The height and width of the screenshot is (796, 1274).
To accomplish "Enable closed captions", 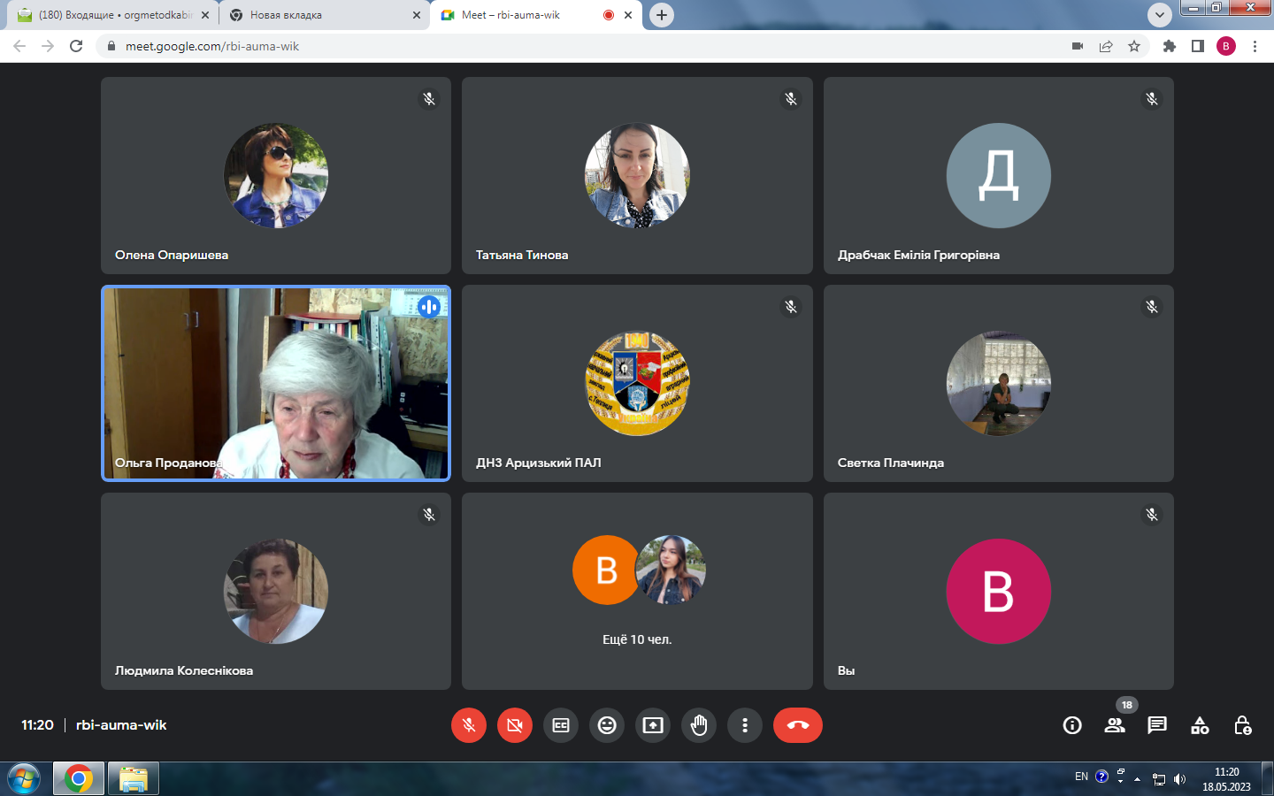I will [561, 725].
